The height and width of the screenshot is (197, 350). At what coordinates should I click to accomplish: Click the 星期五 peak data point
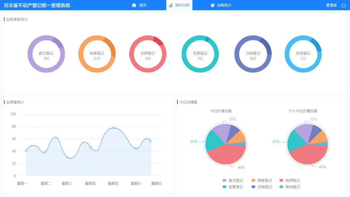[x=113, y=128]
